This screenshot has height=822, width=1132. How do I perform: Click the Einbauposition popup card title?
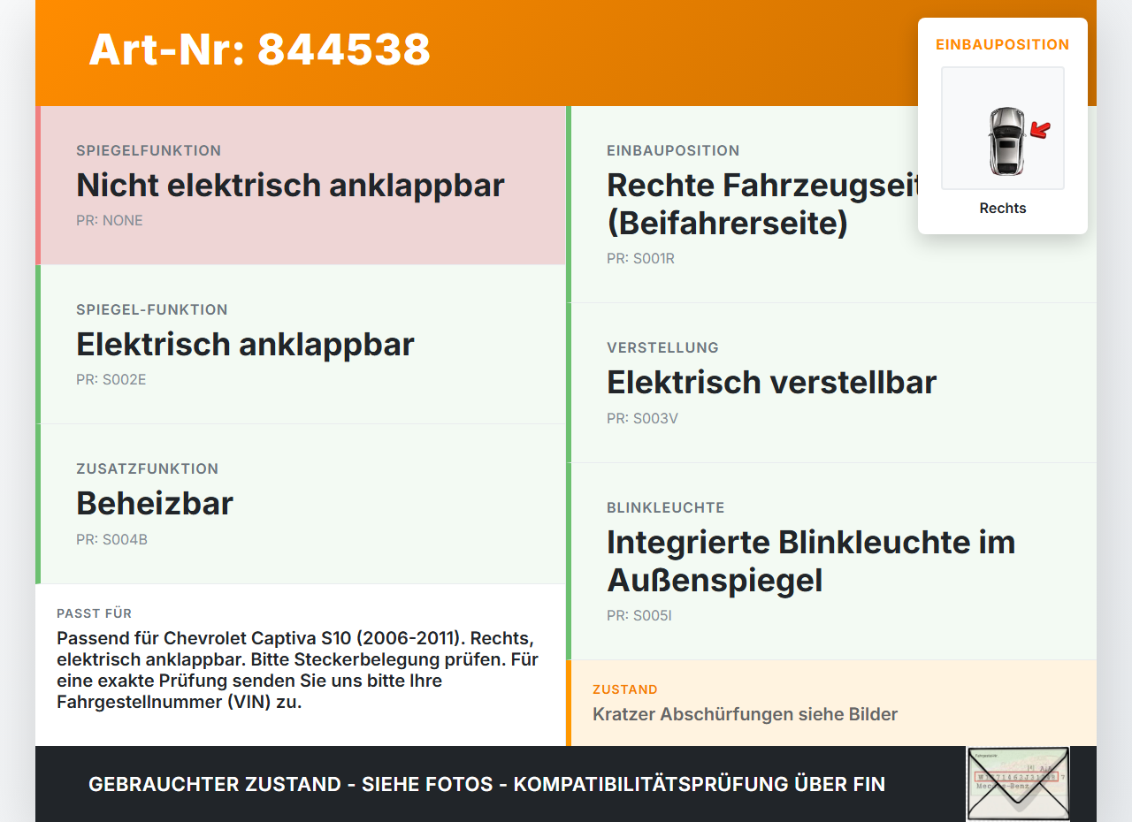click(x=1003, y=44)
